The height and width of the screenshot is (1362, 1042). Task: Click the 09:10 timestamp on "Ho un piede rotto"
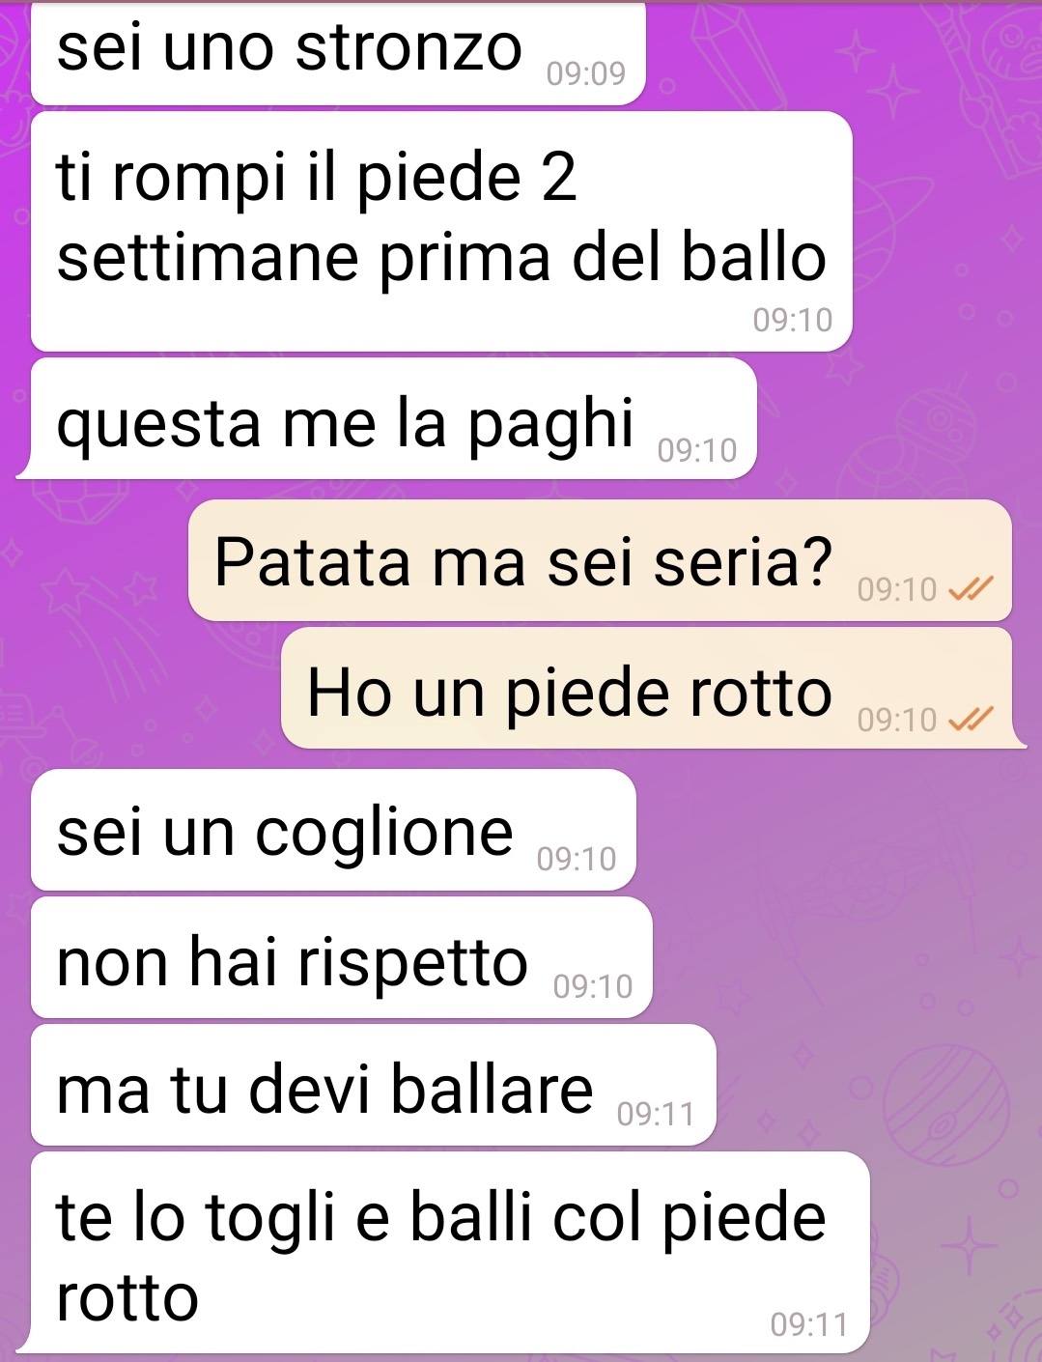click(897, 720)
